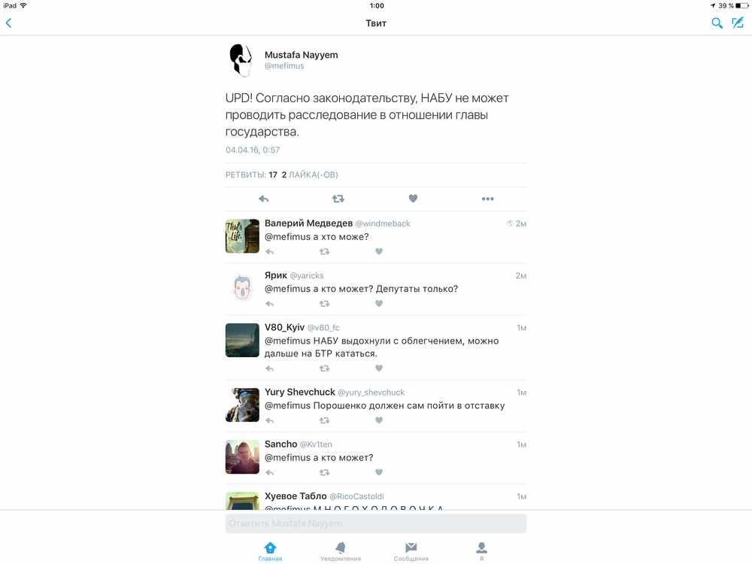
Task: Open more options for main tweet
Action: (488, 199)
